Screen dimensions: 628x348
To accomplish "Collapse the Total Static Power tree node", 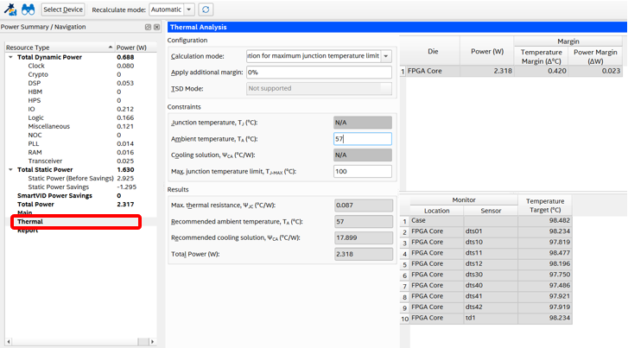I will (10, 170).
